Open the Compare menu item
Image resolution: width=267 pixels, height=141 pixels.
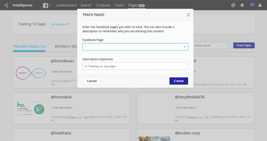[x=103, y=5]
